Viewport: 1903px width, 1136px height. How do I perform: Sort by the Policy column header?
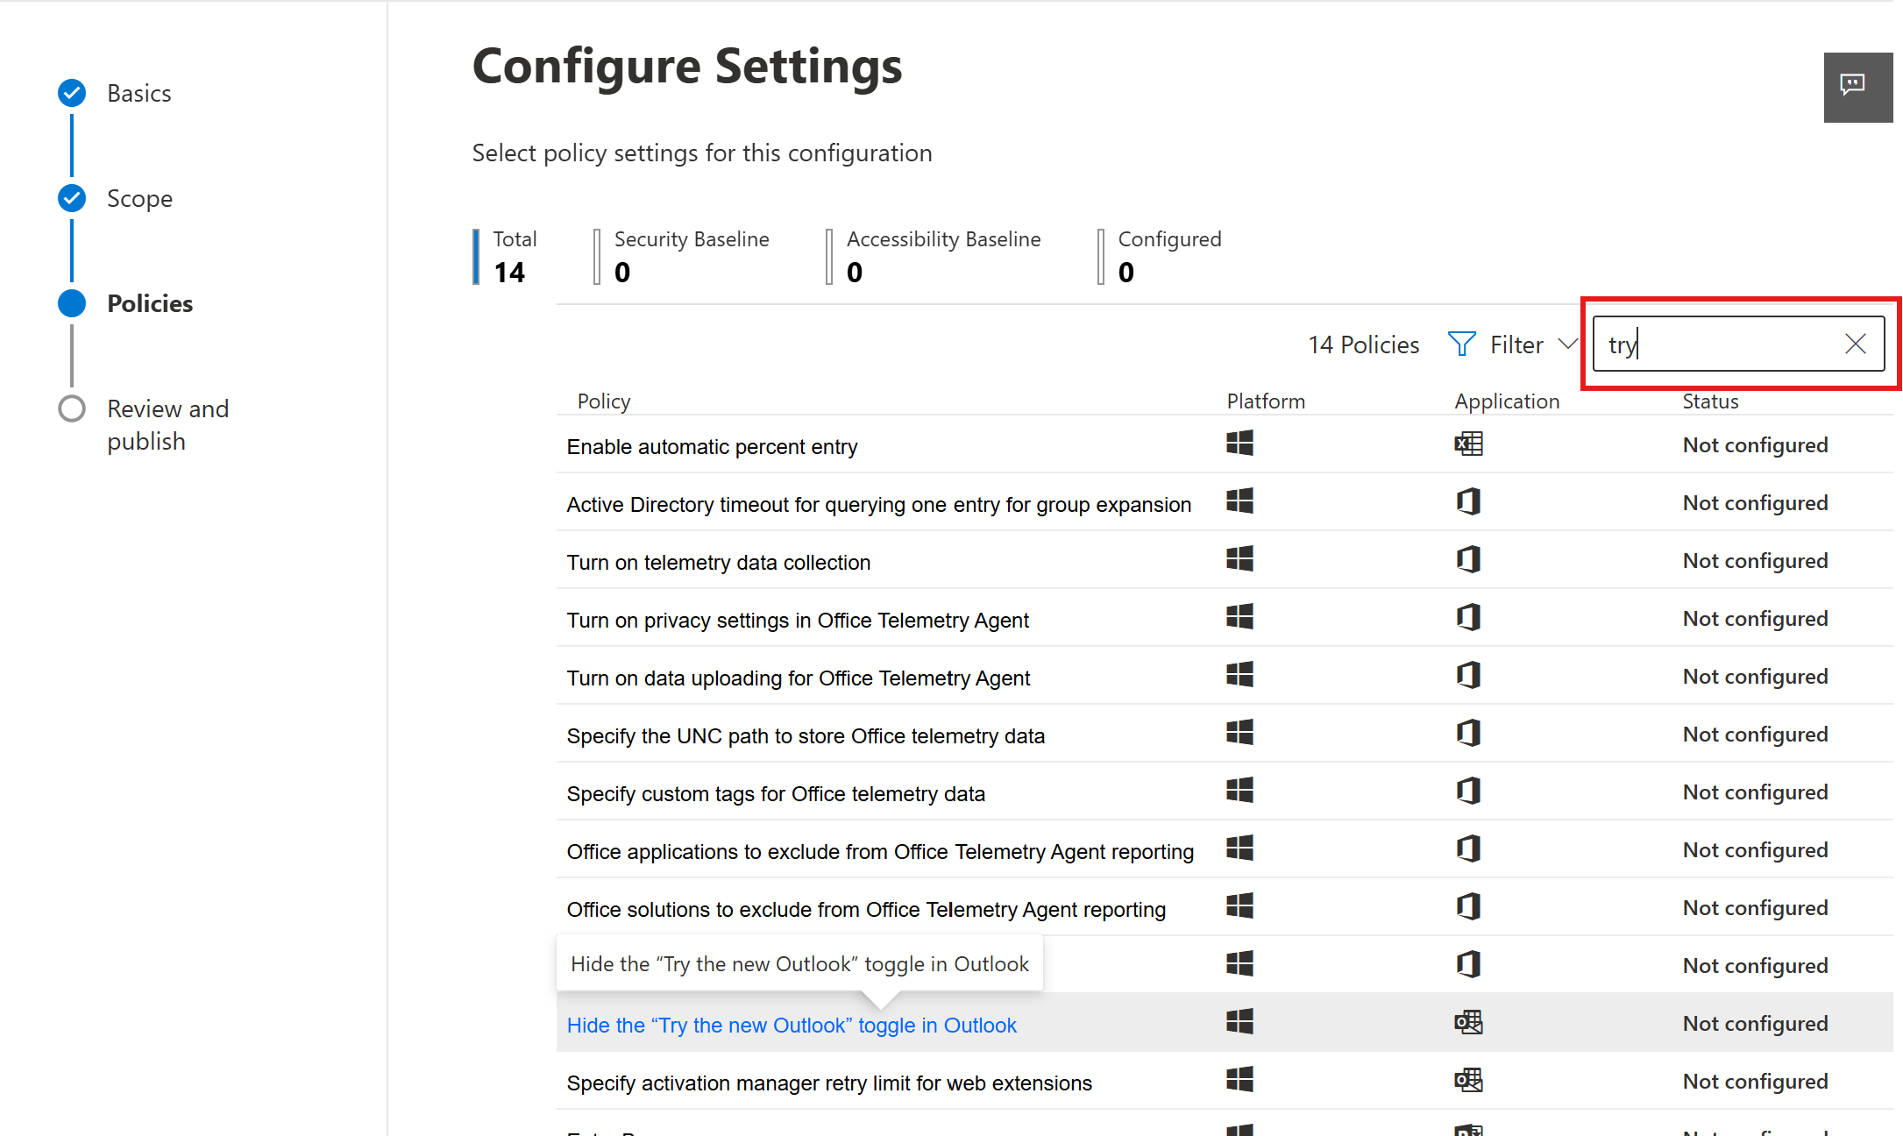(603, 401)
